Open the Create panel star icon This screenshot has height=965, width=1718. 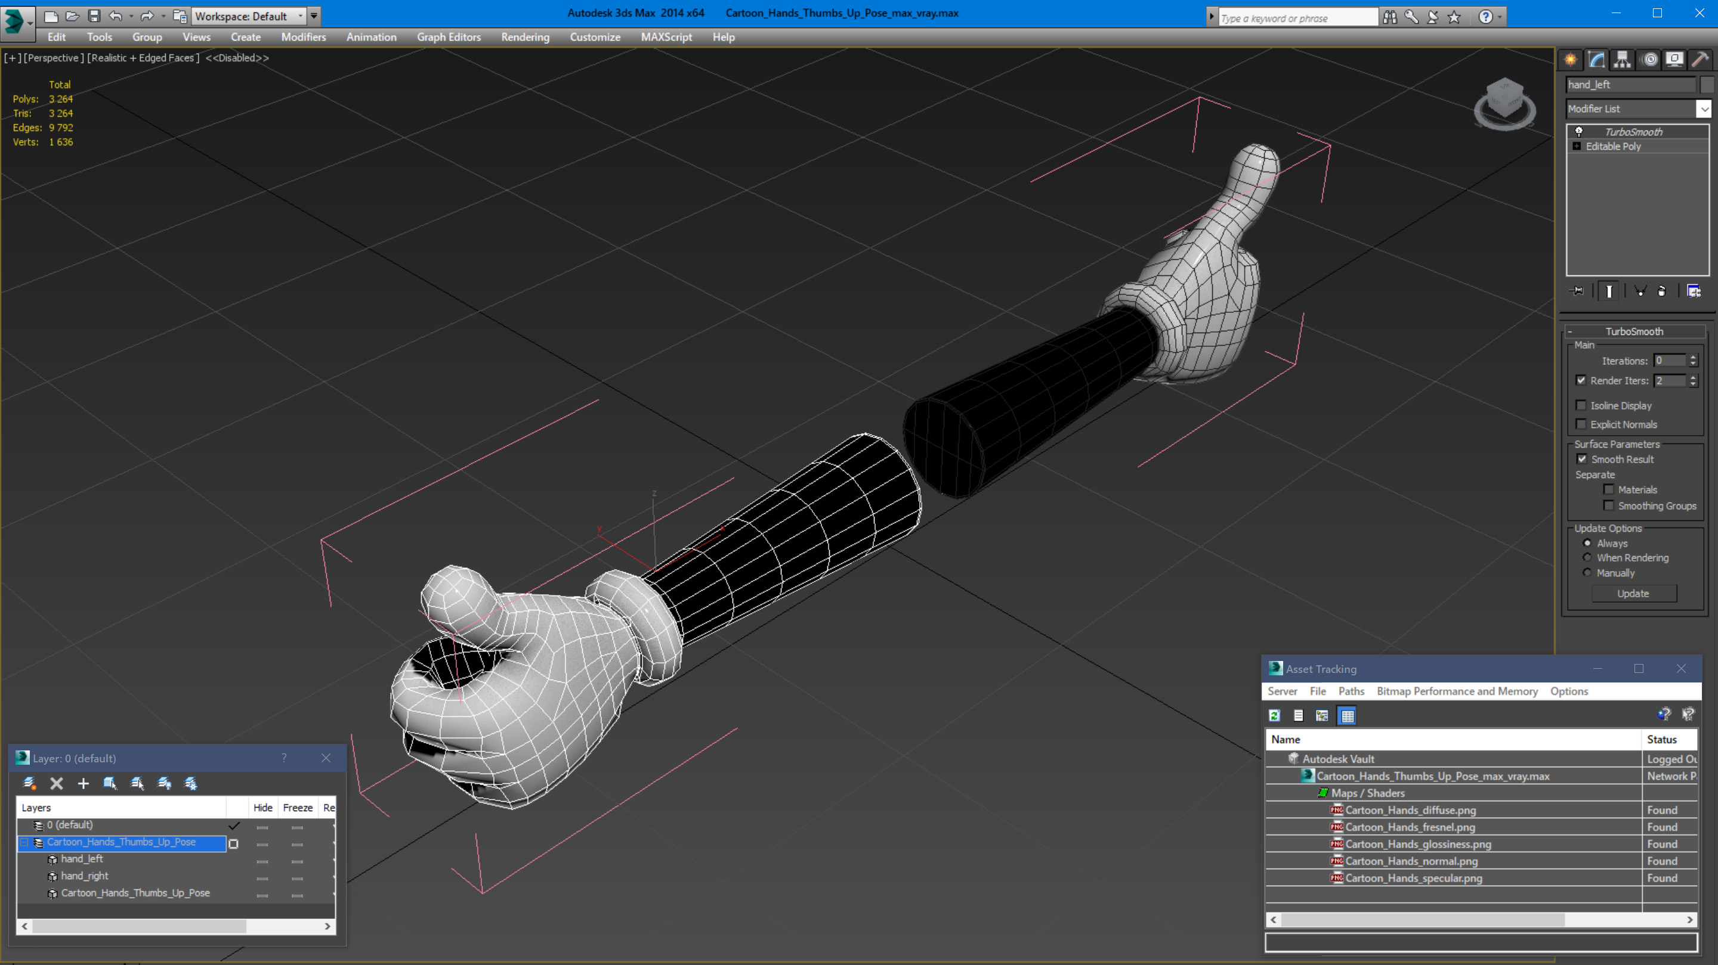(x=1571, y=60)
